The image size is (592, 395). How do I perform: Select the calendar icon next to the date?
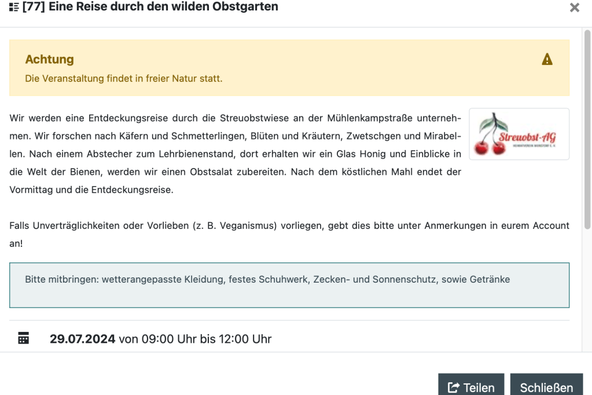click(x=23, y=338)
